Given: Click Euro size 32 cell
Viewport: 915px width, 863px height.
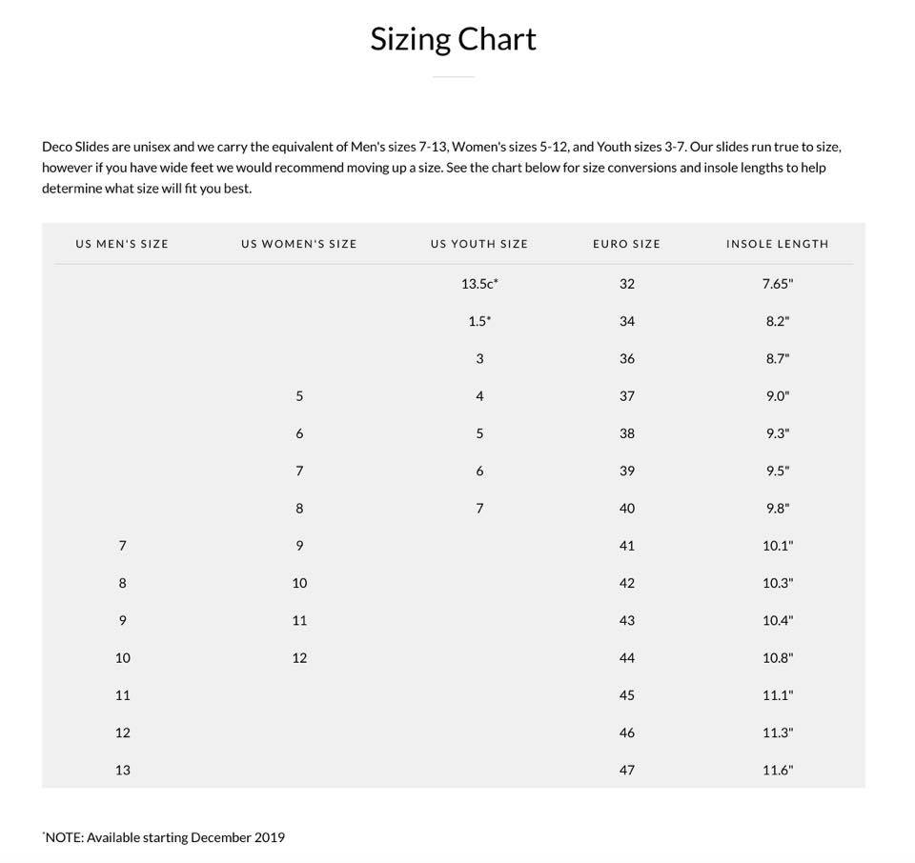Looking at the screenshot, I should click(x=627, y=284).
